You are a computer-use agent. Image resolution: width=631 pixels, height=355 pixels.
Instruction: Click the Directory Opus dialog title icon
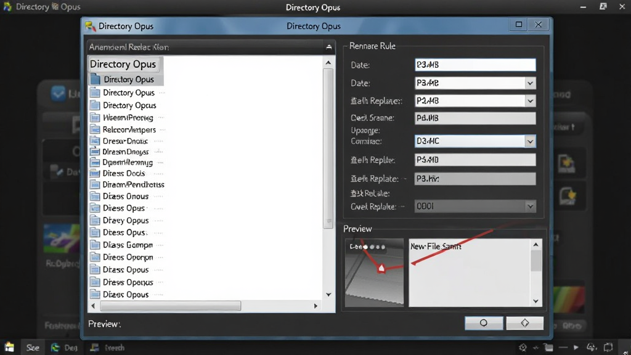90,26
